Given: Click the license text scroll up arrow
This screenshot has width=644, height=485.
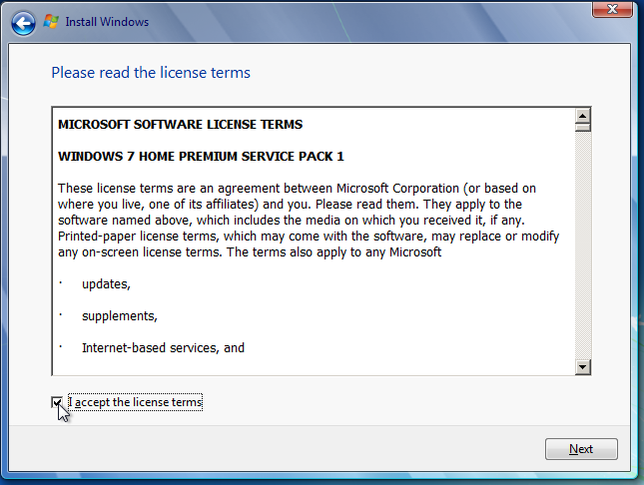Looking at the screenshot, I should pyautogui.click(x=583, y=116).
